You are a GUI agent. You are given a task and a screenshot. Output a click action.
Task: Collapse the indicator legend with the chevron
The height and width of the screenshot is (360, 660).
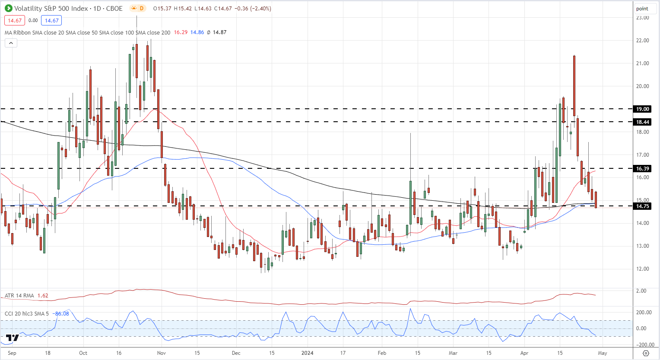[x=11, y=43]
